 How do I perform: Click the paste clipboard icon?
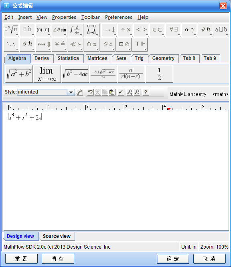tap(112, 92)
